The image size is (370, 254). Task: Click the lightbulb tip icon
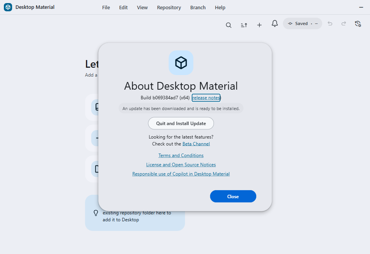[96, 213]
